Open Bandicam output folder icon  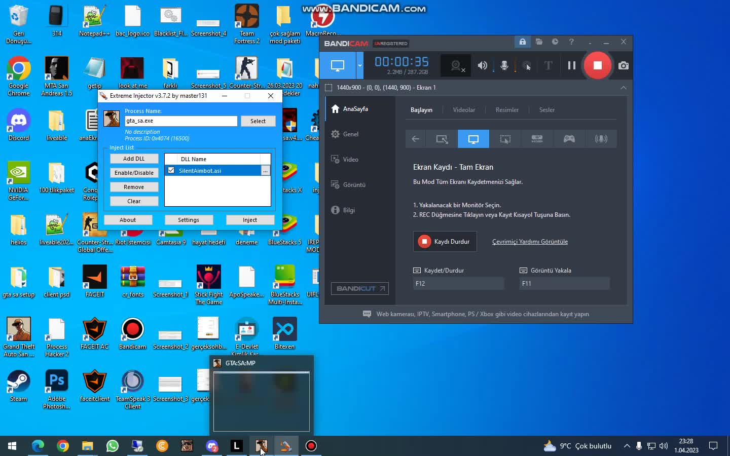point(538,42)
